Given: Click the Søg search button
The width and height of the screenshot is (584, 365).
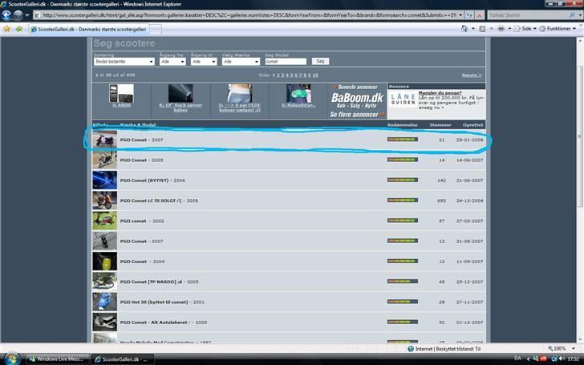Looking at the screenshot, I should [x=320, y=61].
